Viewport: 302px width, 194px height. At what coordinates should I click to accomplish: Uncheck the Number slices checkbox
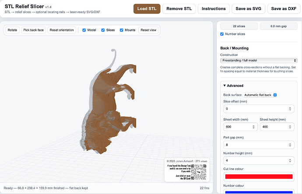click(222, 34)
